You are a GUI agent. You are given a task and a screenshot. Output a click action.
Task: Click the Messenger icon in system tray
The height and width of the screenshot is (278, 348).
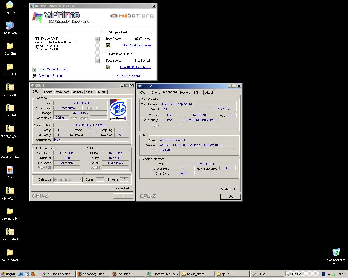point(334,274)
